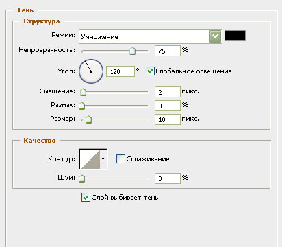This screenshot has width=282, height=247.
Task: Uncheck Слой выбивает тень option
Action: [86, 197]
